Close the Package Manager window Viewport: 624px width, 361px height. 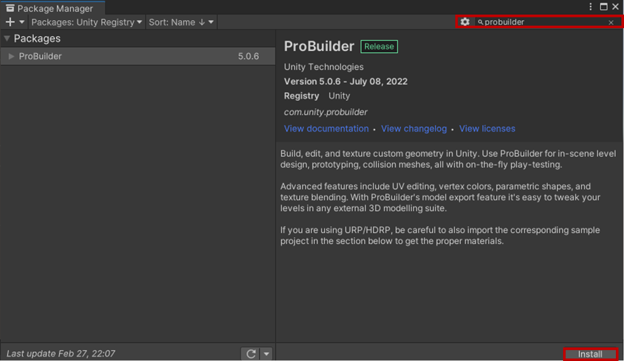(615, 7)
